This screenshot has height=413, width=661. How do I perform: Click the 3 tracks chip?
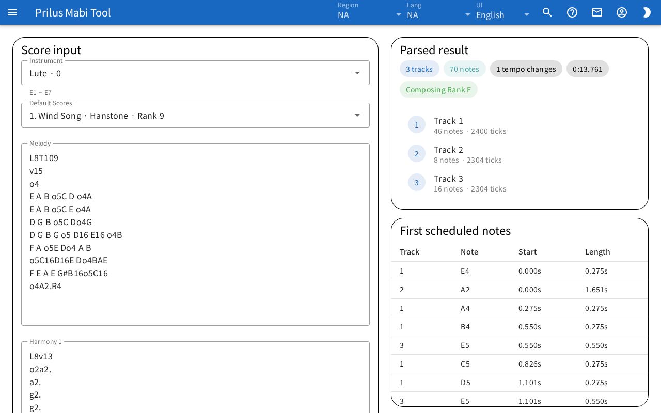pyautogui.click(x=419, y=69)
